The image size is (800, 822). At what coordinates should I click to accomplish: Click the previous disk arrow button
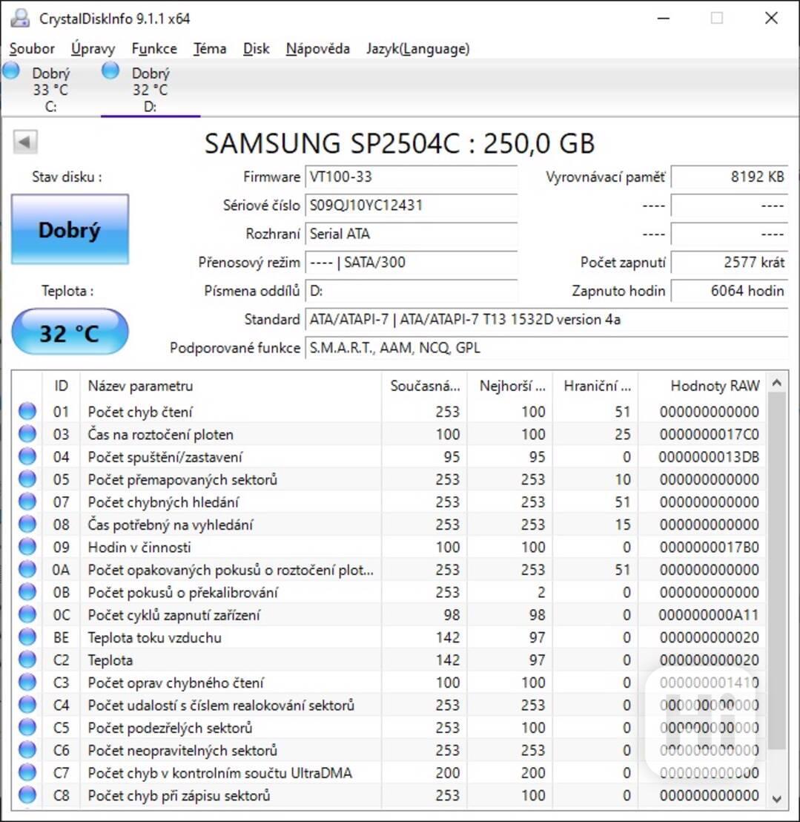point(24,142)
